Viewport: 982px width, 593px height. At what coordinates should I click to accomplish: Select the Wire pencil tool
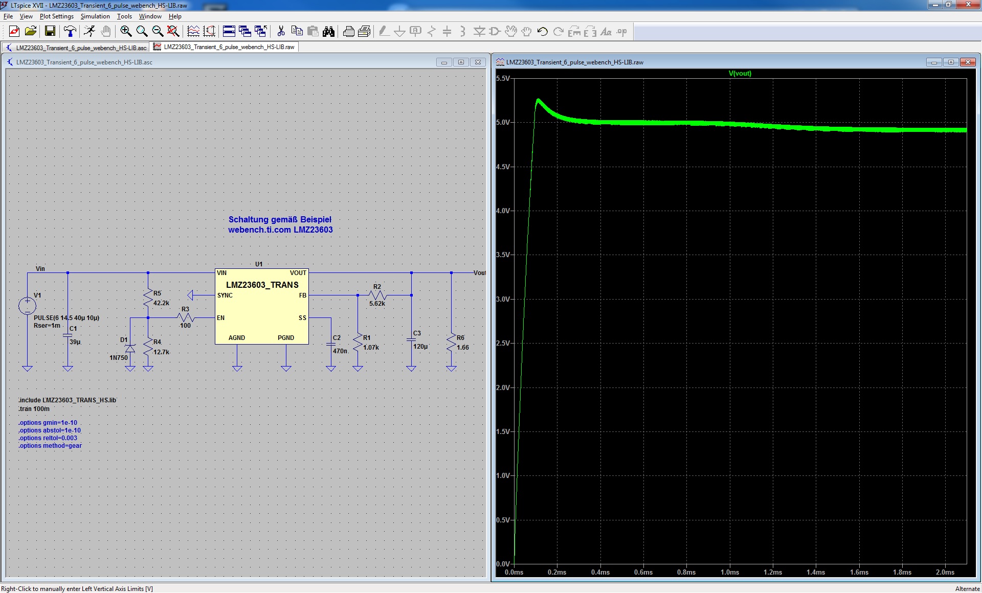(x=384, y=32)
